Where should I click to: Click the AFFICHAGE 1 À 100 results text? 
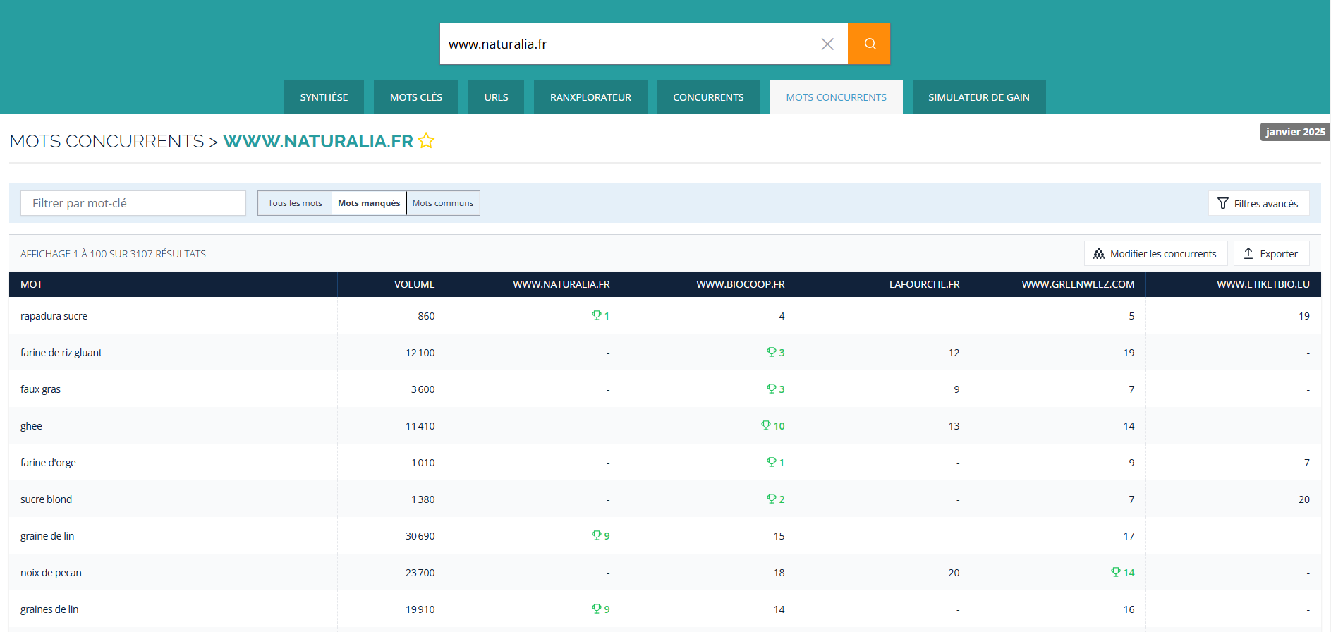pyautogui.click(x=113, y=254)
